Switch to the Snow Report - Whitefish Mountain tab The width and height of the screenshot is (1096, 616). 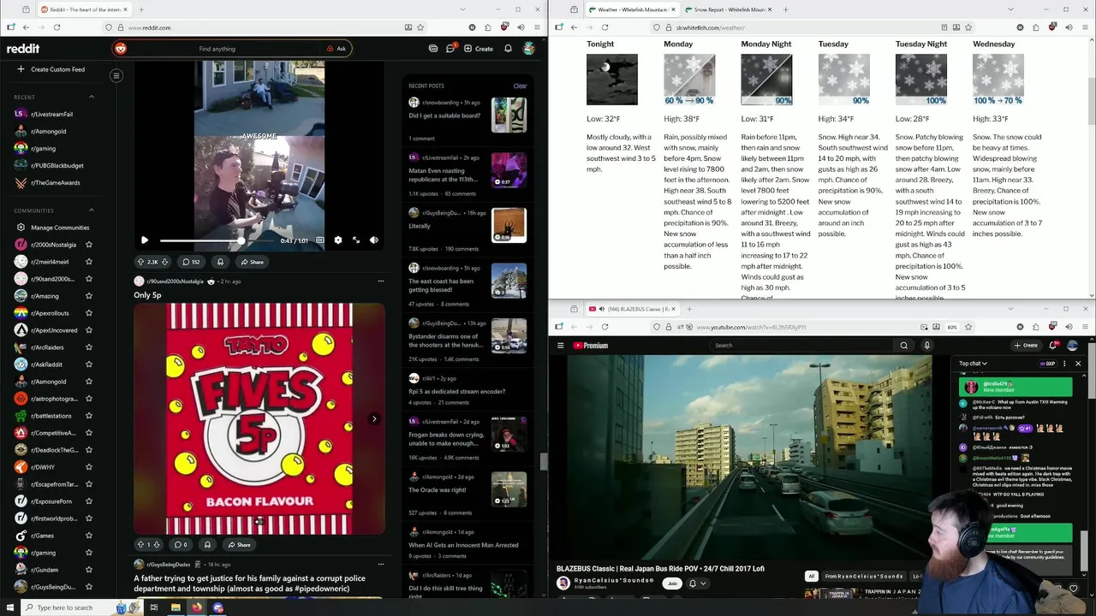[728, 9]
